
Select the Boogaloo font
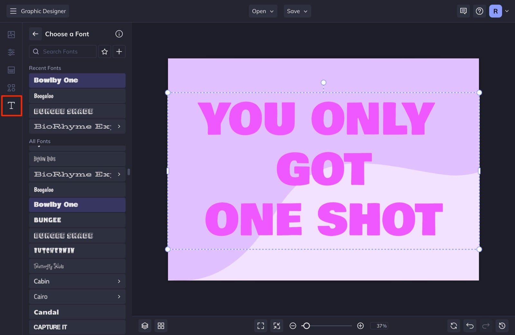(77, 190)
